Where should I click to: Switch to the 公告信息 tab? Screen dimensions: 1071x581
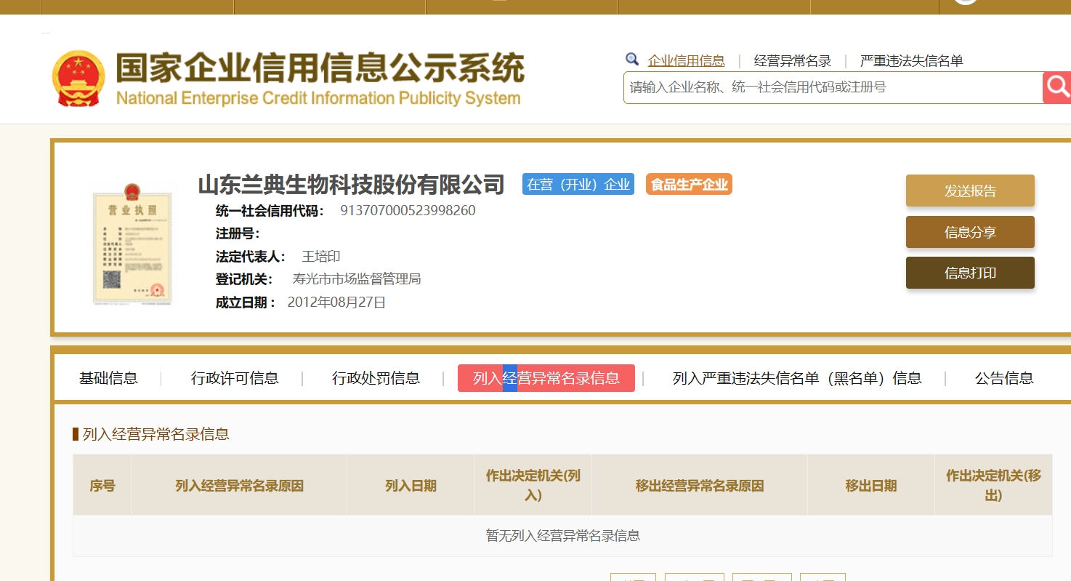[1004, 378]
